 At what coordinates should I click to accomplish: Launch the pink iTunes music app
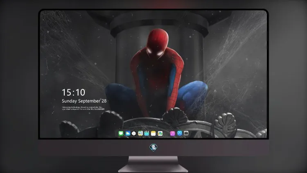pyautogui.click(x=172, y=133)
